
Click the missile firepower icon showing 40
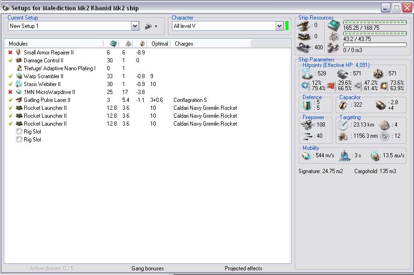click(x=307, y=136)
